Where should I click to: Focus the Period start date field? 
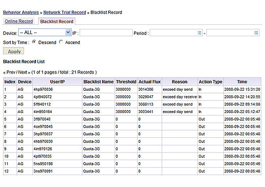(x=176, y=33)
